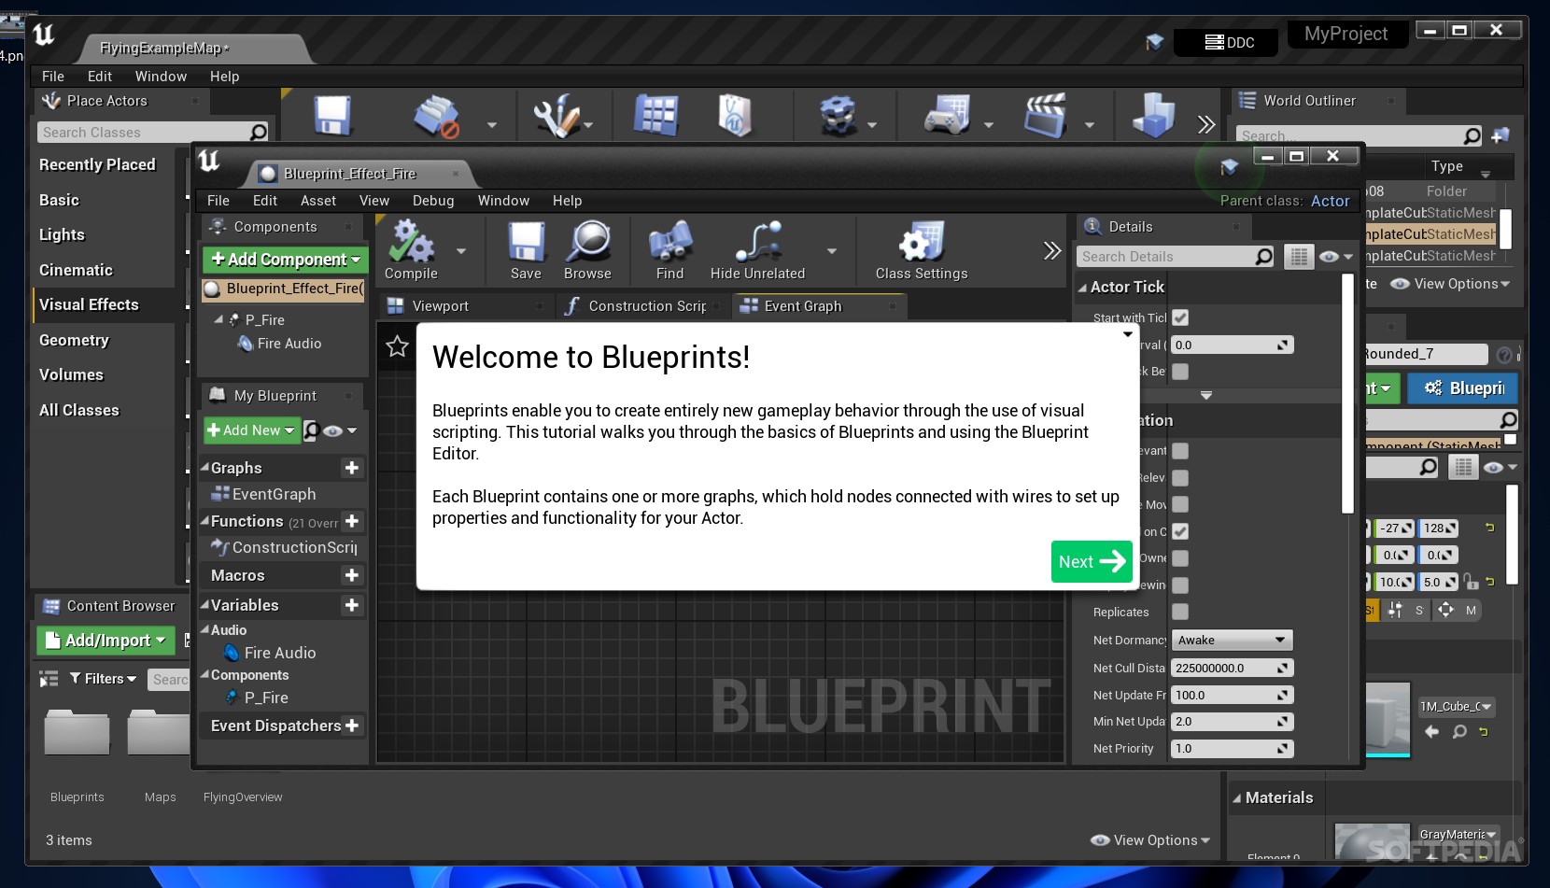Toggle checkbox next to Tick Be row

pos(1180,372)
